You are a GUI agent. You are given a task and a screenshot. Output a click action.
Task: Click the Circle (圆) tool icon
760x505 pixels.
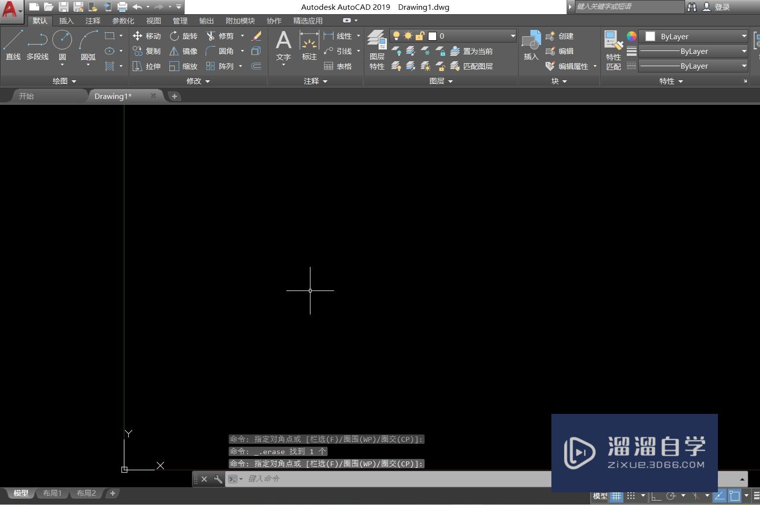coord(62,40)
